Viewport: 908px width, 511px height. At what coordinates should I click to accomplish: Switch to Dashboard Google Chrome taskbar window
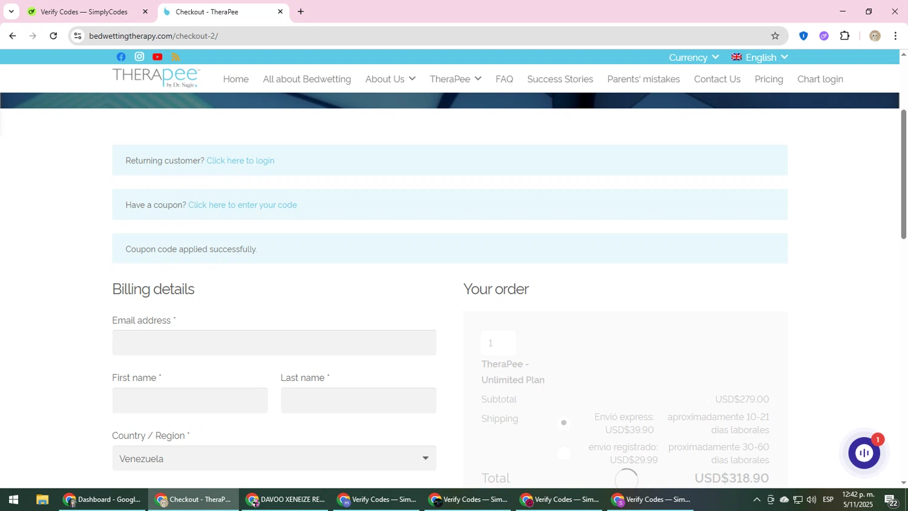(103, 499)
